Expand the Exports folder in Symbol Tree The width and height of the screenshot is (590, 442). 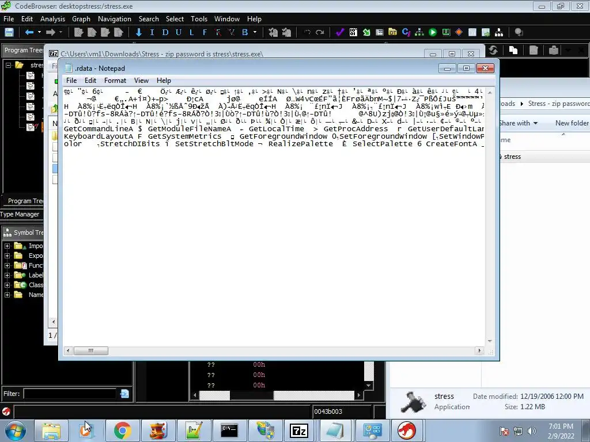click(x=7, y=256)
